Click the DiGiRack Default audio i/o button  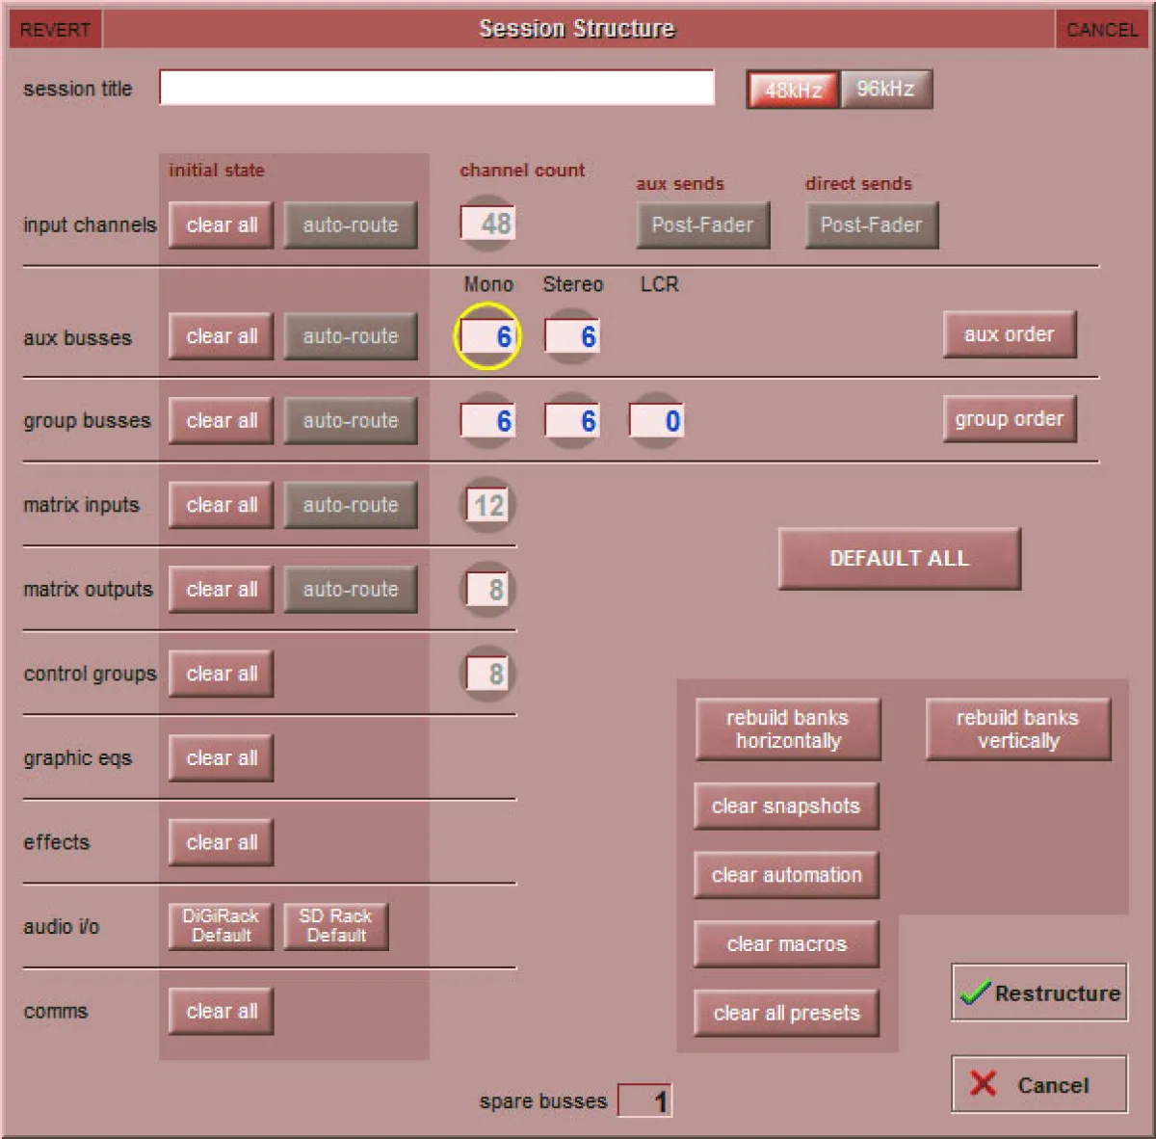pyautogui.click(x=222, y=926)
